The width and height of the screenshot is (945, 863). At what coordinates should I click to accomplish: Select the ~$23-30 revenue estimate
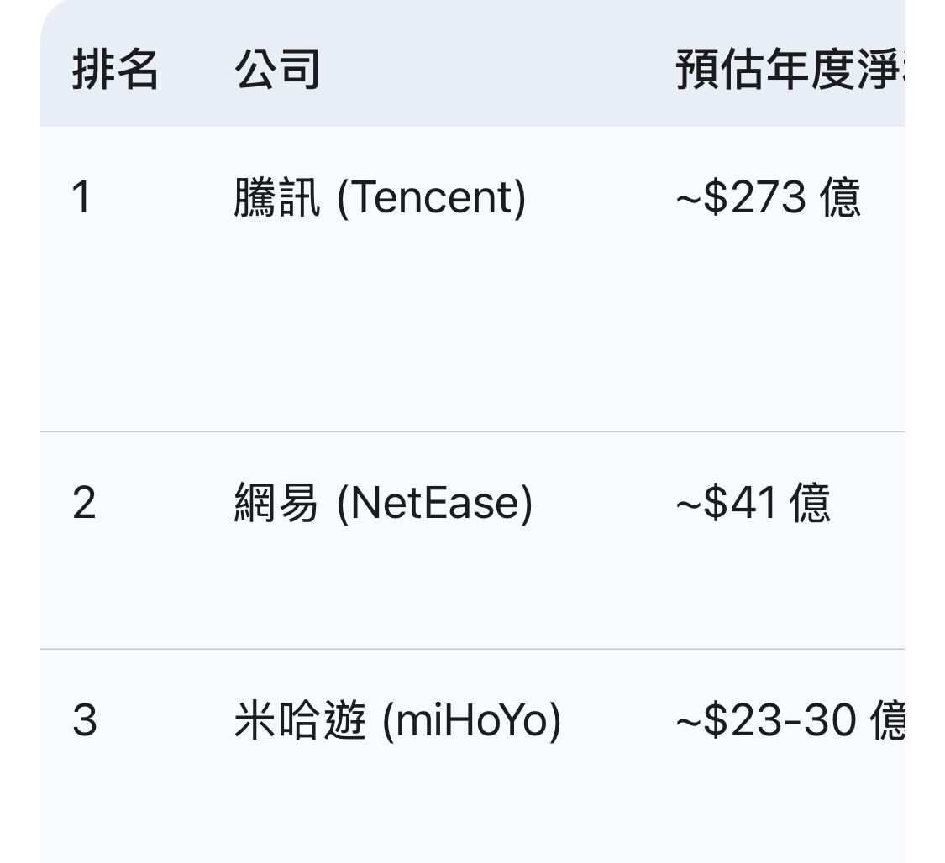click(766, 721)
